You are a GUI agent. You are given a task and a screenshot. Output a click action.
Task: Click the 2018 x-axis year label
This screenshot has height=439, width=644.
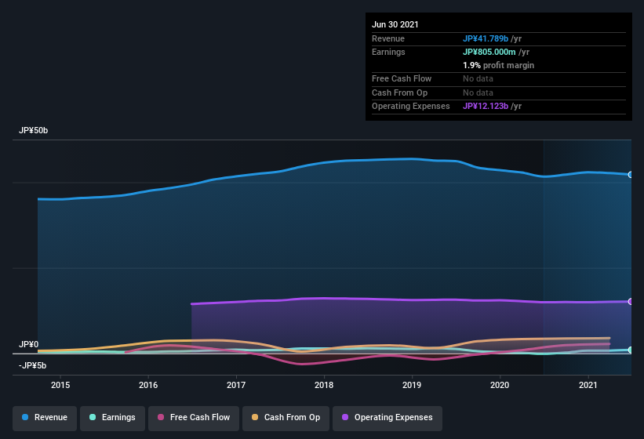pos(324,385)
